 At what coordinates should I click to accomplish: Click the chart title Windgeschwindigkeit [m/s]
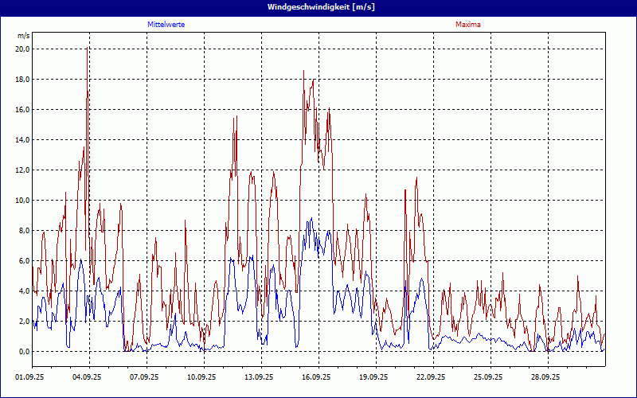(x=318, y=7)
